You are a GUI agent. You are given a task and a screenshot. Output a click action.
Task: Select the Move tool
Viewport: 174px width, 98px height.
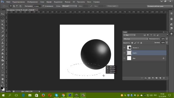2,14
